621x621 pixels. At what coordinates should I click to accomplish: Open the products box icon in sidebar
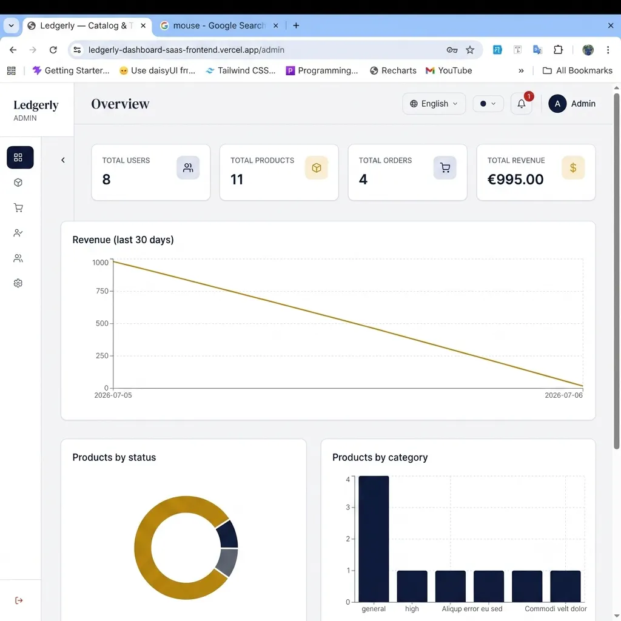click(x=18, y=183)
